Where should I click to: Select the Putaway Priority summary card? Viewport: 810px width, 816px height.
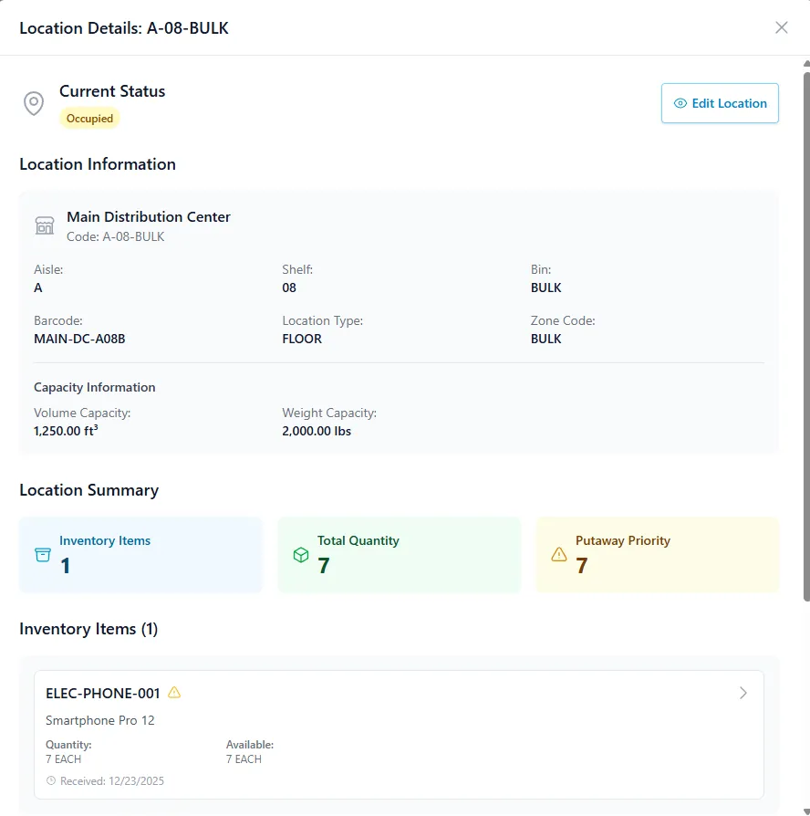[657, 554]
